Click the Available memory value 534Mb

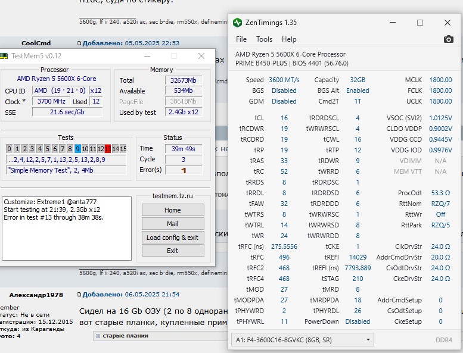pos(184,90)
